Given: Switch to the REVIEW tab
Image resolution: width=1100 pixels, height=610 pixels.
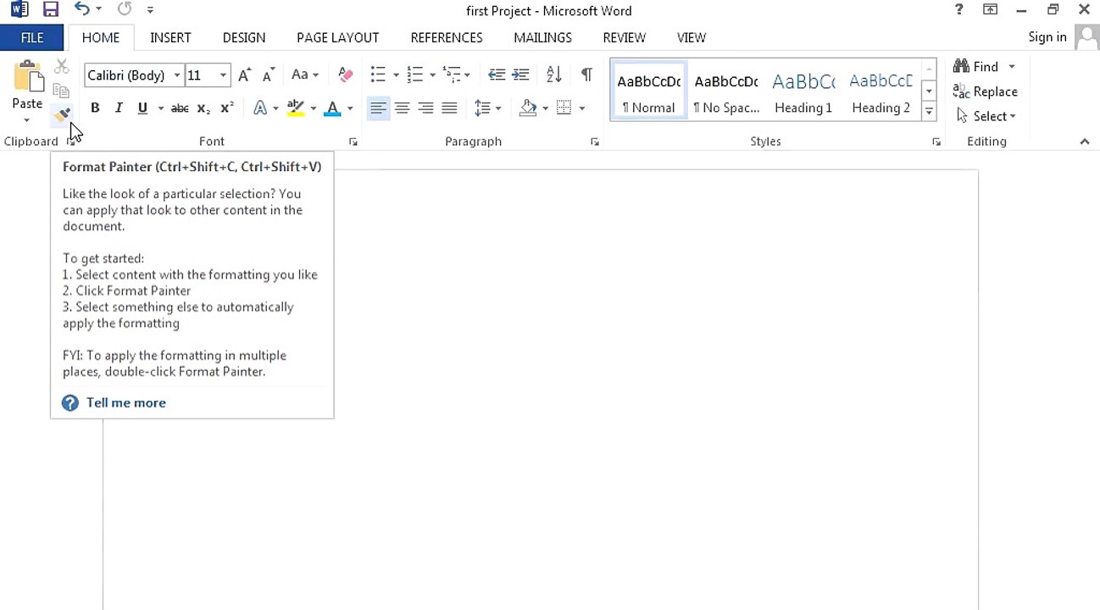Looking at the screenshot, I should click(625, 37).
